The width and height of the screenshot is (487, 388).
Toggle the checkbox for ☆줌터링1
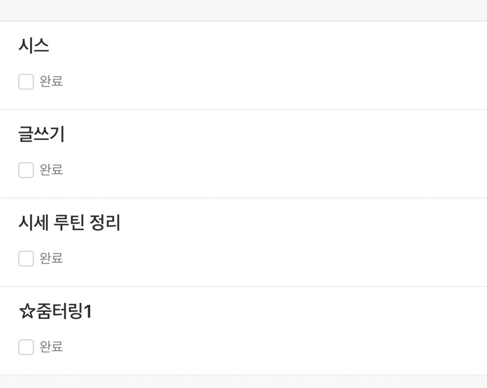(26, 347)
